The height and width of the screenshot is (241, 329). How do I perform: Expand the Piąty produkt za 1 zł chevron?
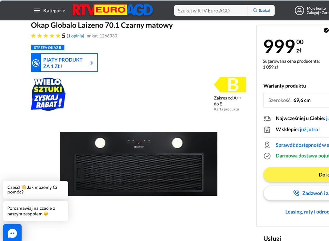pyautogui.click(x=91, y=63)
